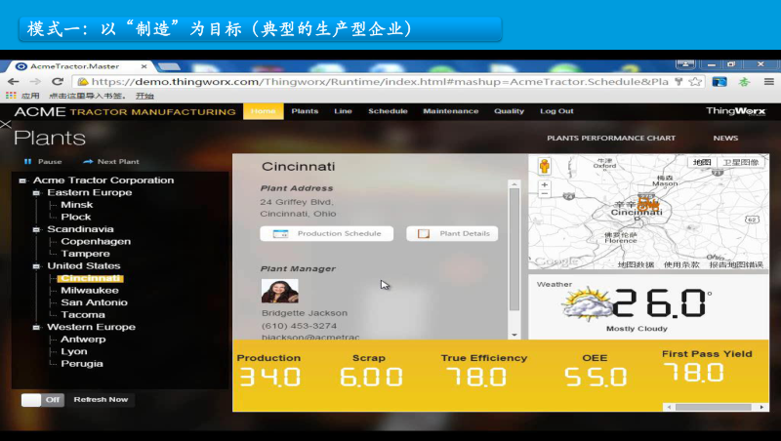
Task: Select San Antonio in the plant tree
Action: pos(94,302)
